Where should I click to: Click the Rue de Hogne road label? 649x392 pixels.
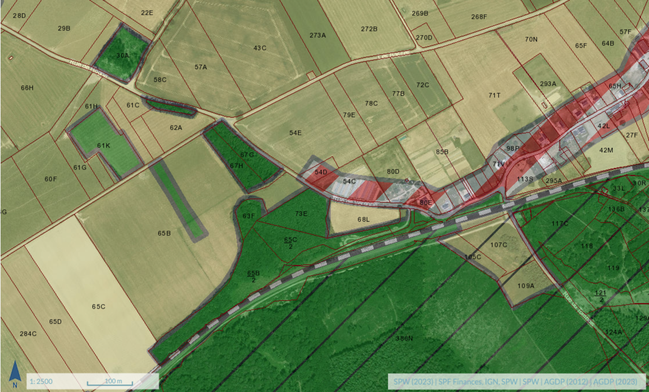88,69
